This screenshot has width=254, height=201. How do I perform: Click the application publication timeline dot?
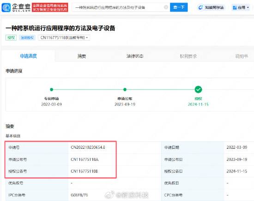125,89
